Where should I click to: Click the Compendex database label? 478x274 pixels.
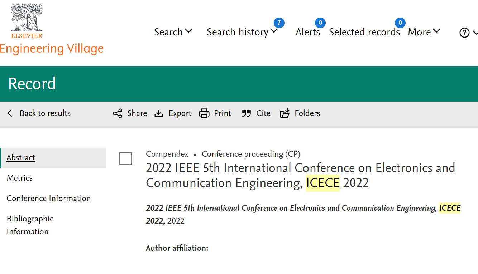tap(167, 154)
